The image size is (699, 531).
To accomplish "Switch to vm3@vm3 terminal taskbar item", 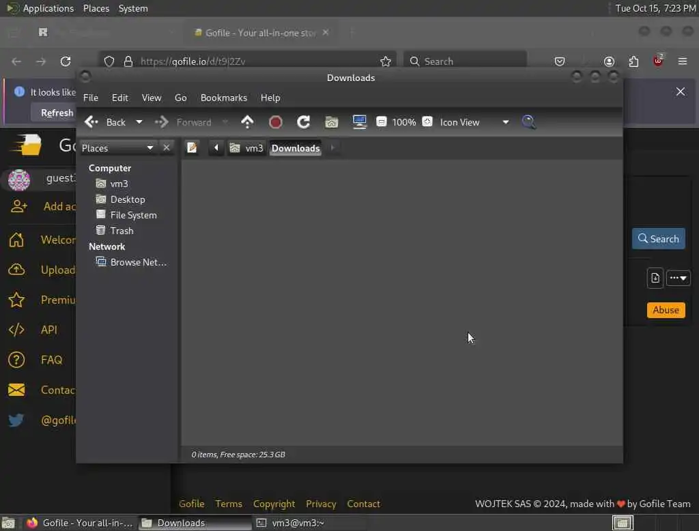I will (x=310, y=523).
